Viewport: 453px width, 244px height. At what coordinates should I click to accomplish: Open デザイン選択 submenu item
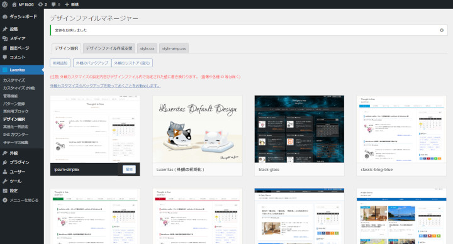pyautogui.click(x=14, y=119)
